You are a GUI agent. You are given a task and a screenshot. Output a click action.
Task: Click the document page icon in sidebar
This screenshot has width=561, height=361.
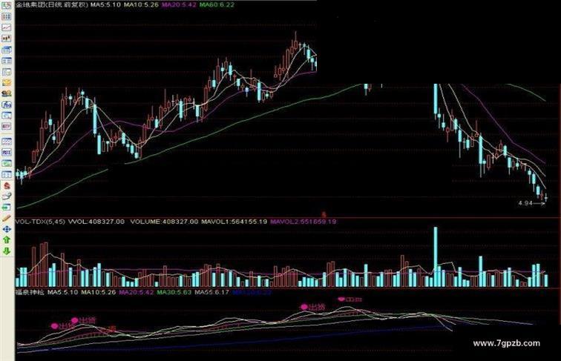click(x=7, y=72)
